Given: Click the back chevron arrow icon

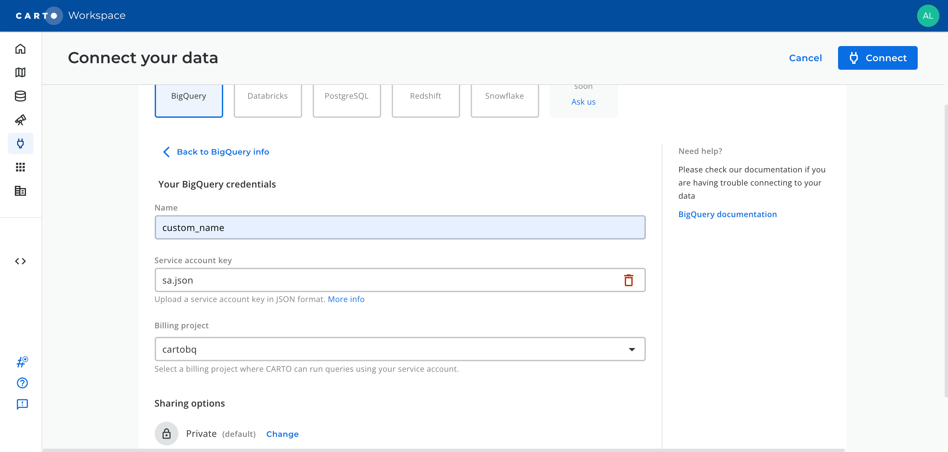Looking at the screenshot, I should coord(166,152).
